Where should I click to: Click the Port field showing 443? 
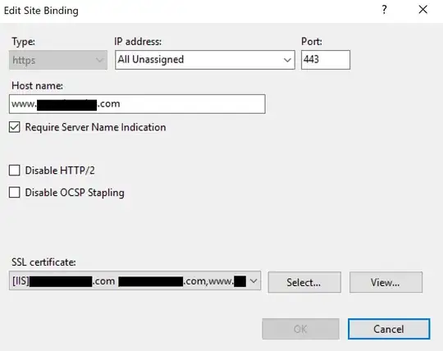coord(326,60)
